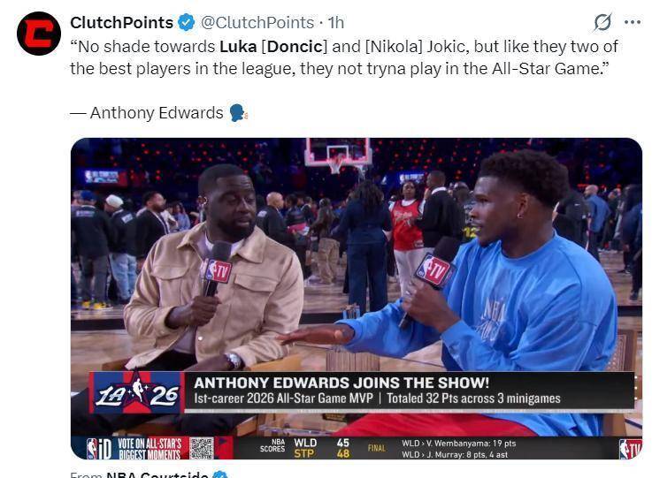Click the bold word Luka in tweet
Viewport: 652px width, 478px height.
(238, 47)
